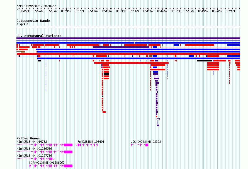Click the 85160k ruler tick label

(x=162, y=11)
